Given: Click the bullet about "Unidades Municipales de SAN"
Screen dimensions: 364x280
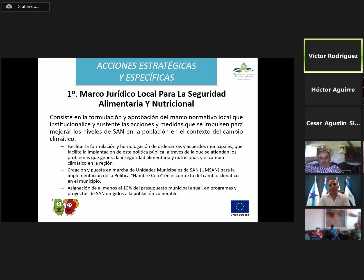Looking at the screenshot, I should [153, 175].
